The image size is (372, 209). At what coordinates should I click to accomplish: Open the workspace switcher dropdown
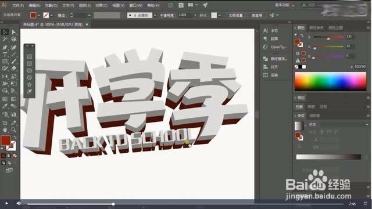coord(285,5)
